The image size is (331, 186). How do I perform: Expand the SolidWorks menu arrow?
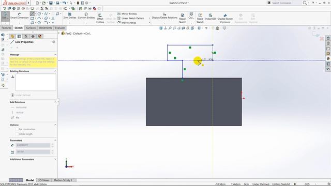(28, 3)
